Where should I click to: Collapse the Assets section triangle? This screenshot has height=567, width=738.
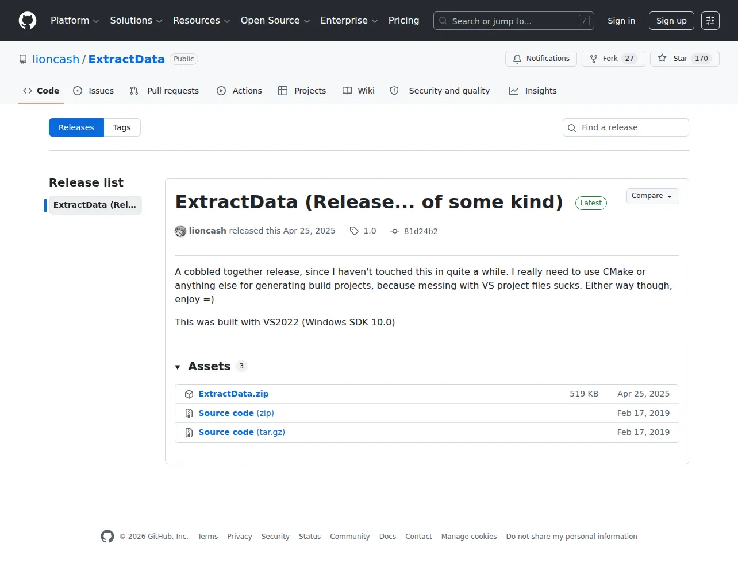click(x=178, y=367)
